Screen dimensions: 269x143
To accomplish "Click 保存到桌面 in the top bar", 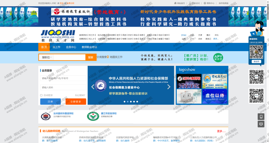I will 224,3.
